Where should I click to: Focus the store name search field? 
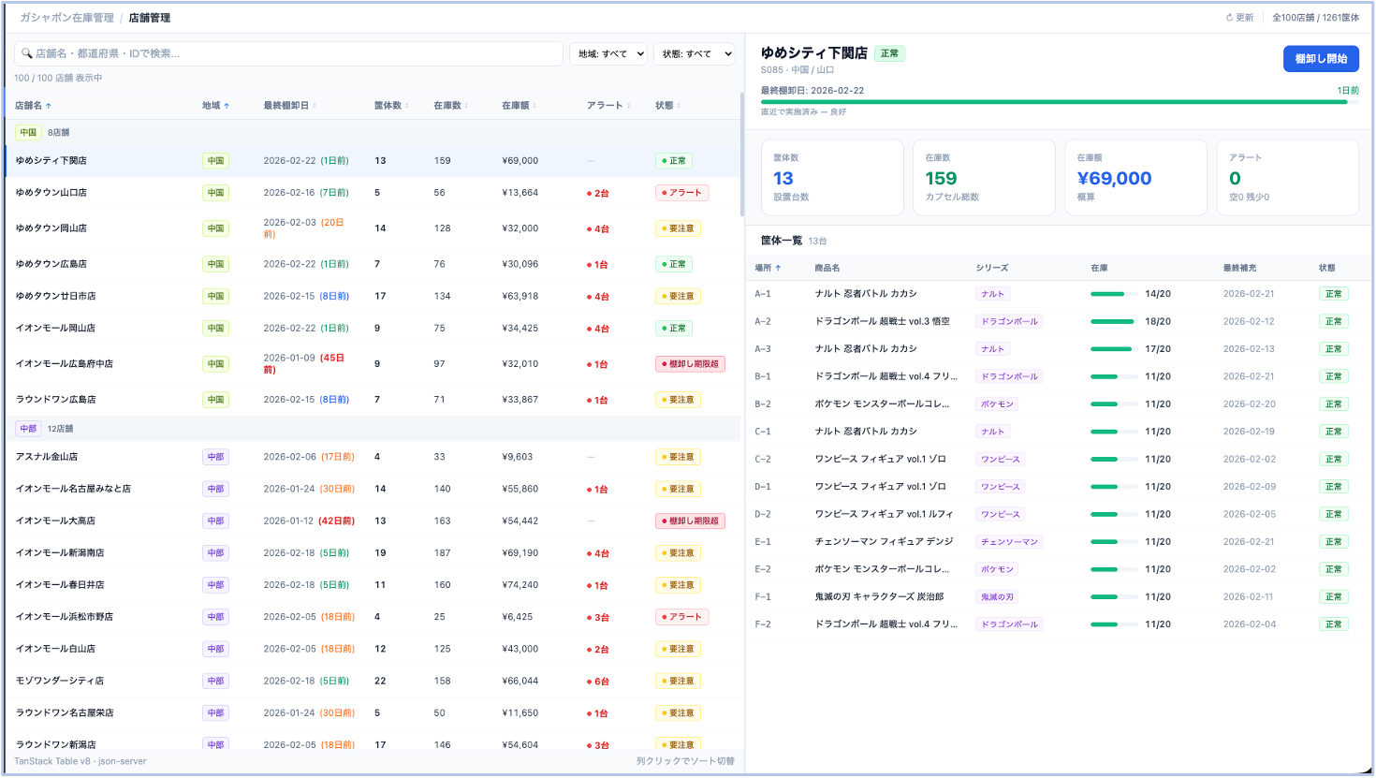pyautogui.click(x=290, y=53)
